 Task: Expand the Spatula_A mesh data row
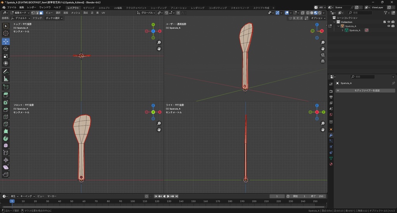(343, 30)
